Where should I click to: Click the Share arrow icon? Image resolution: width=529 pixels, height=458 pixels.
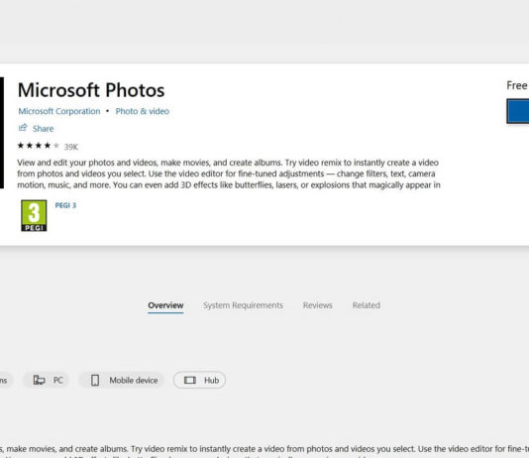click(23, 128)
